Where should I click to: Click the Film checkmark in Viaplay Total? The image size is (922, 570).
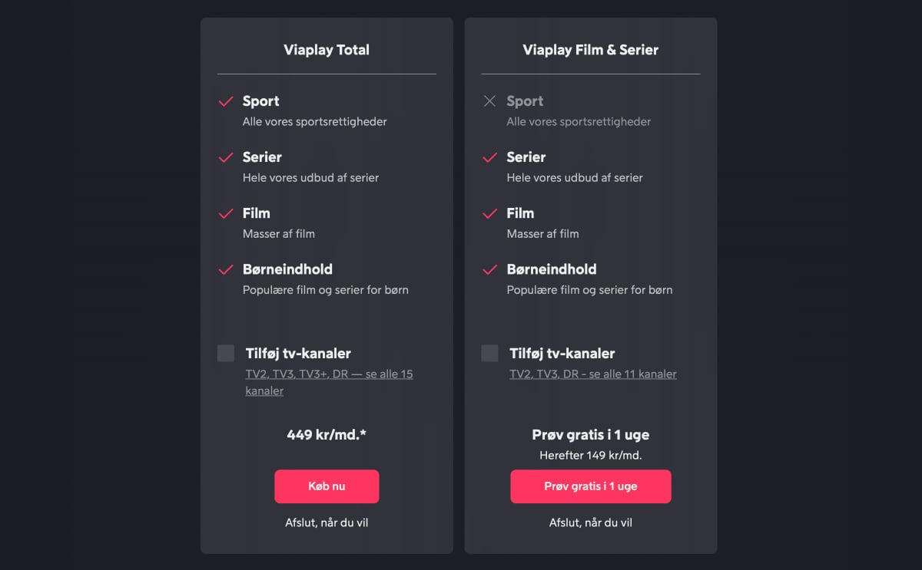click(226, 213)
